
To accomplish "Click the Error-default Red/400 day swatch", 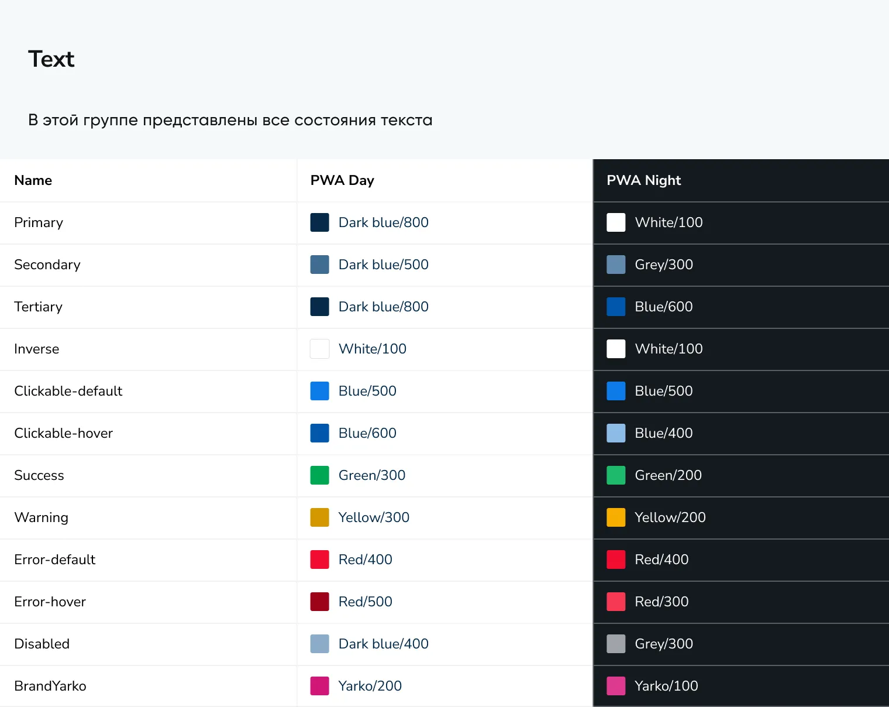I will click(319, 560).
